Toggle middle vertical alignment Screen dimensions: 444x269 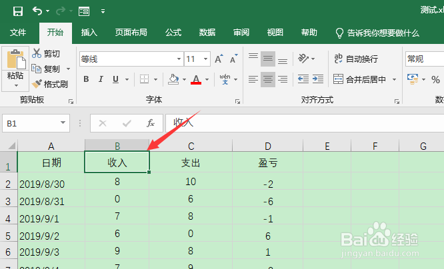268,59
